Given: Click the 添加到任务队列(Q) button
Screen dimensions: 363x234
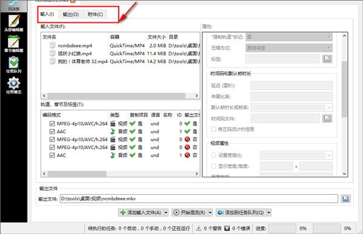Looking at the screenshot, I should pos(241,212).
